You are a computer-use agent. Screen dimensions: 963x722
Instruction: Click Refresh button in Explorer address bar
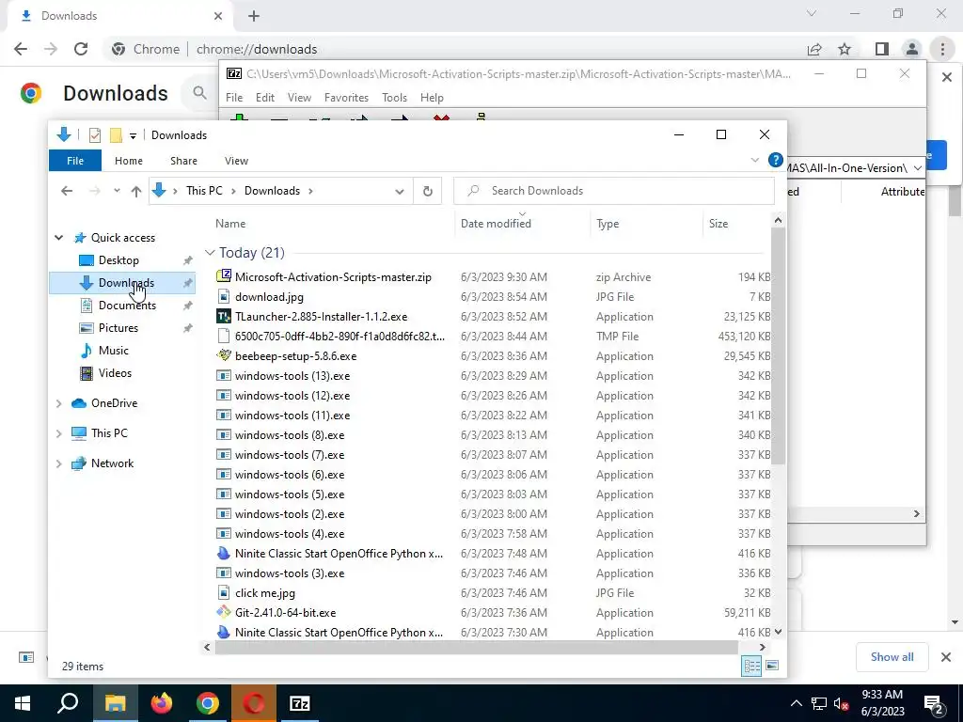pyautogui.click(x=428, y=191)
